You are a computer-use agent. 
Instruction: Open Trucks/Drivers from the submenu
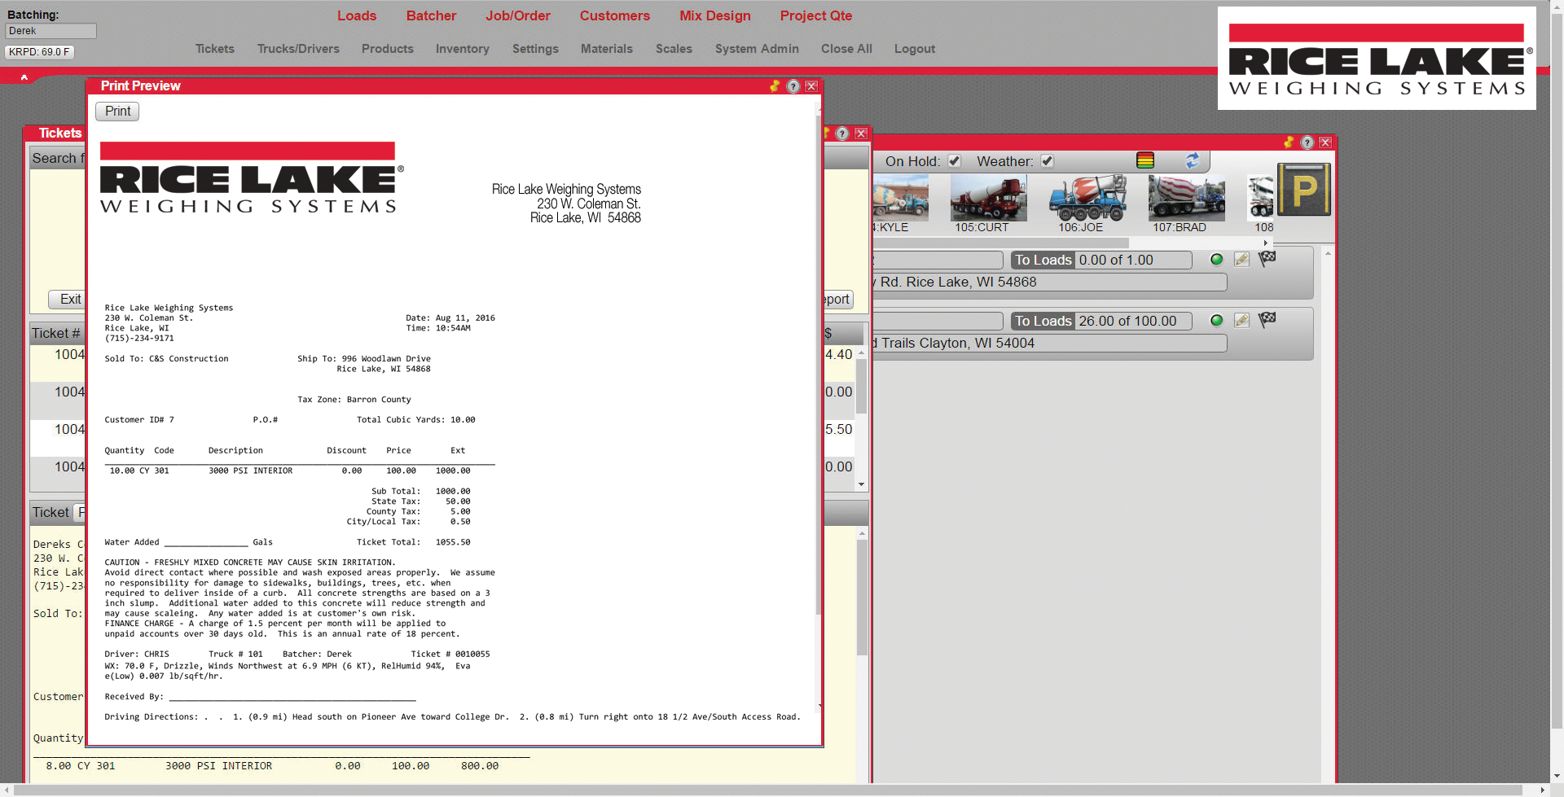[298, 49]
